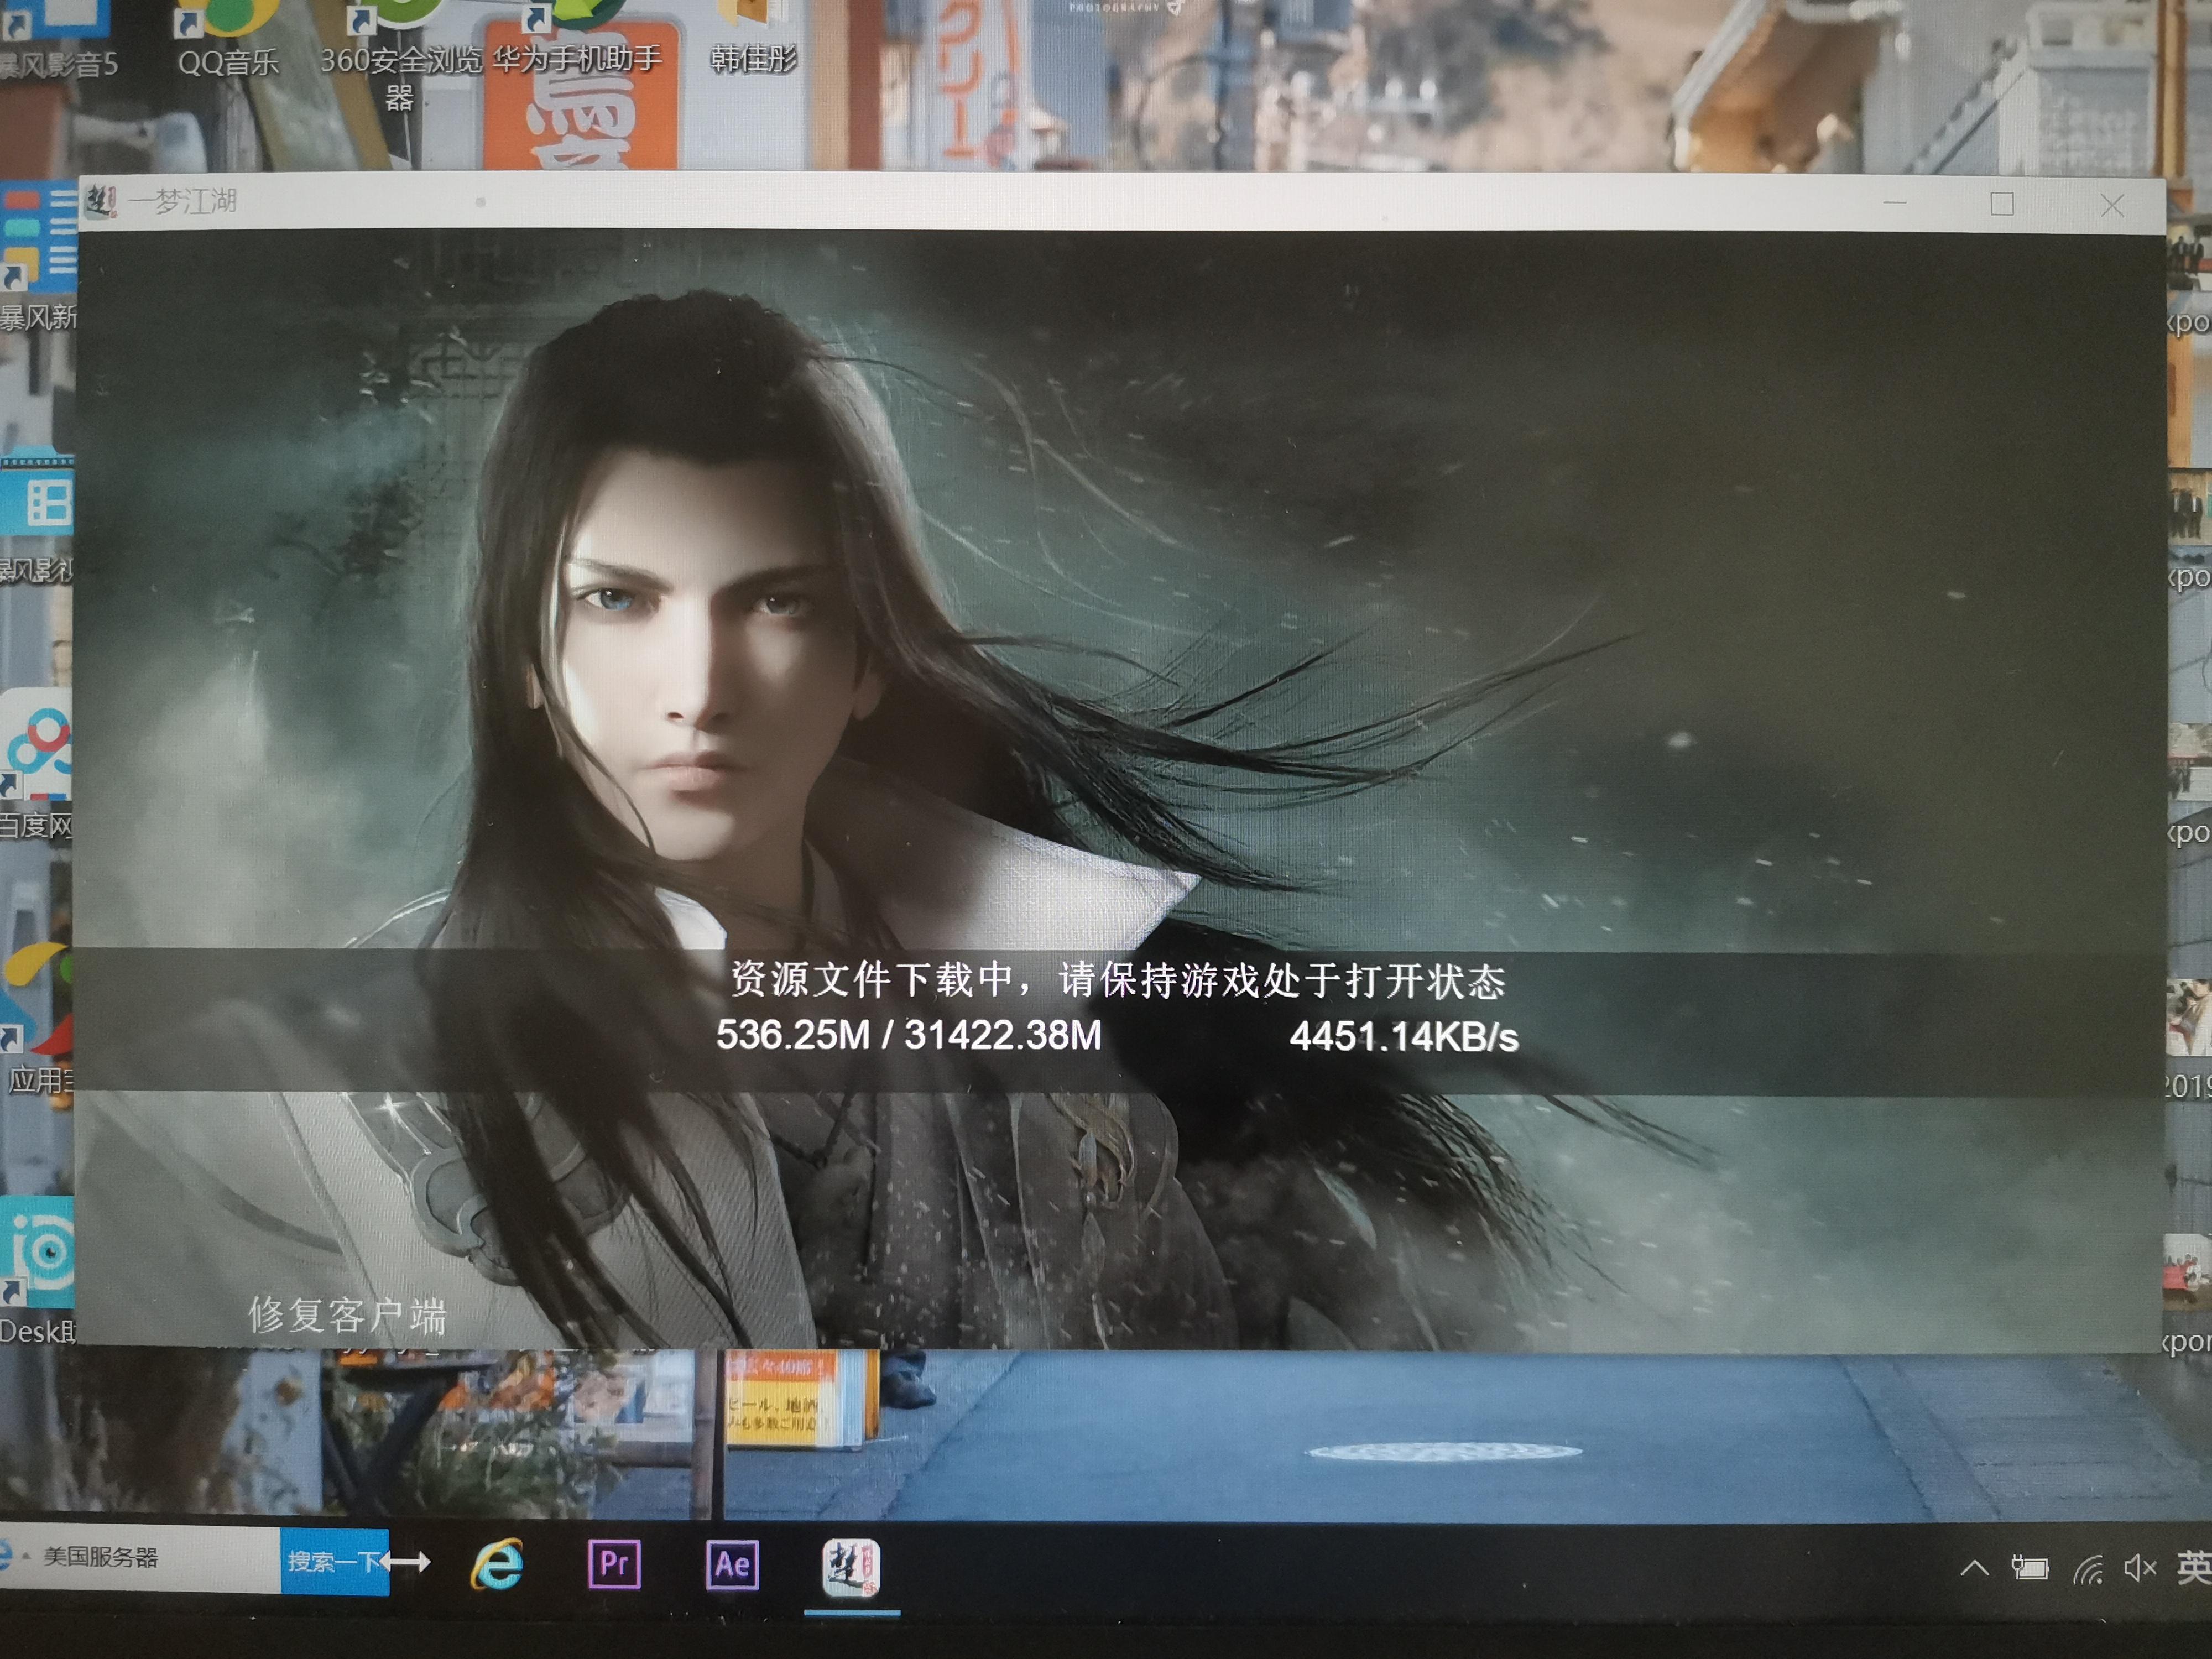Launch Adobe Premiere Pro from taskbar

tap(614, 1564)
